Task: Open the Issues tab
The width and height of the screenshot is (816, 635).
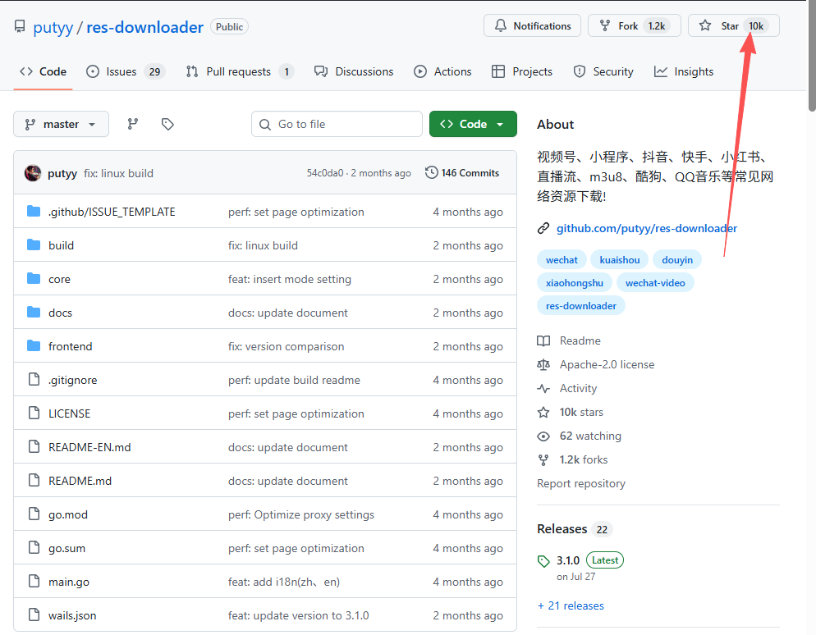Action: [126, 71]
